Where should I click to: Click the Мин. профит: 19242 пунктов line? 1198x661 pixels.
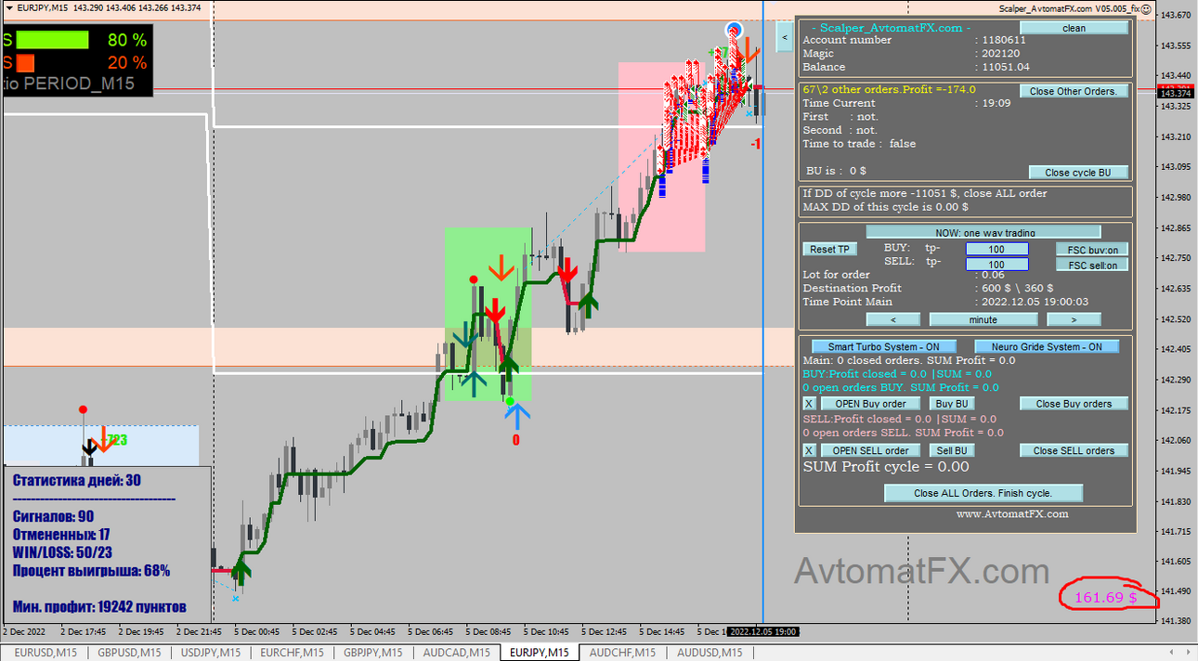point(99,607)
